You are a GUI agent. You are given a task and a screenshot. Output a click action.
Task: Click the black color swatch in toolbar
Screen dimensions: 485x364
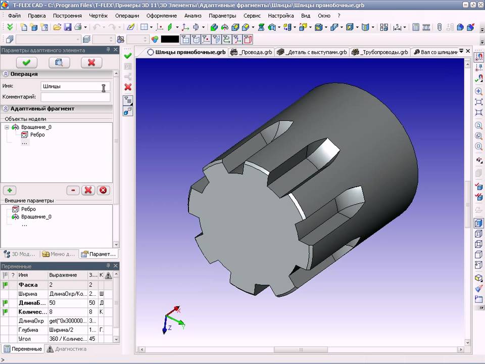click(170, 39)
